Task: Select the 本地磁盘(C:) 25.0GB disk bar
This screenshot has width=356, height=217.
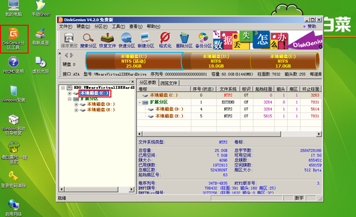Action: tap(134, 61)
